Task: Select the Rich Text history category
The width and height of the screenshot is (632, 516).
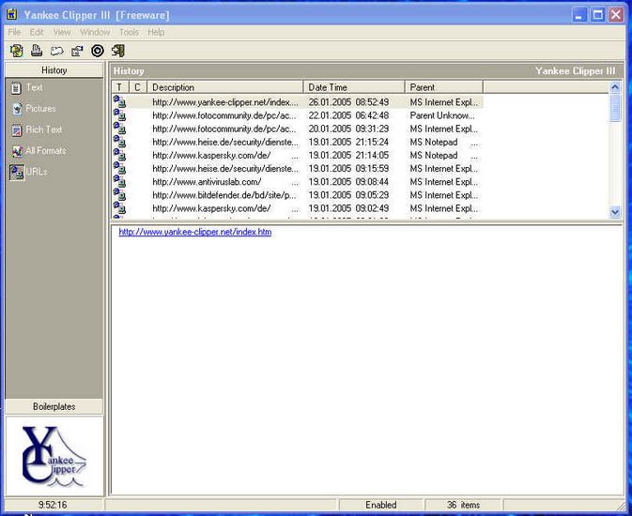Action: [37, 129]
